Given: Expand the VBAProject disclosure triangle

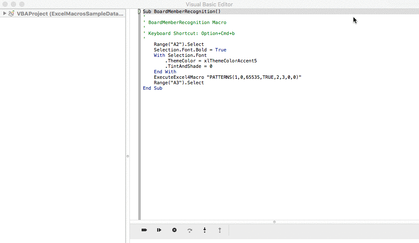Looking at the screenshot, I should tap(5, 13).
